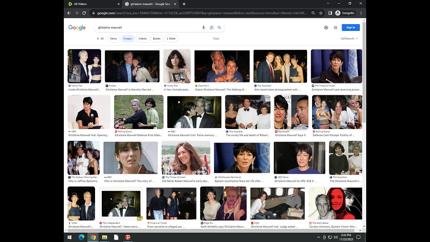
Task: Open 'Defense Can't Escape Totality of' caption
Action: (334, 135)
